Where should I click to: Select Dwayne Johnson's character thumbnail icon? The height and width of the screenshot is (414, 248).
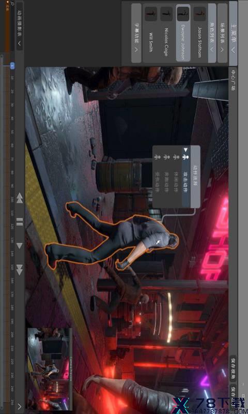[183, 14]
